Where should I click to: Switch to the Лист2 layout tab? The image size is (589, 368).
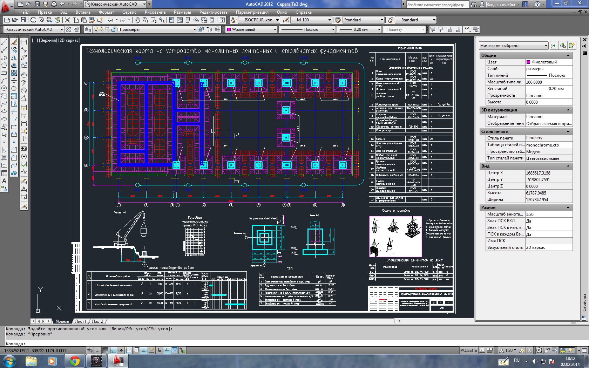[97, 321]
